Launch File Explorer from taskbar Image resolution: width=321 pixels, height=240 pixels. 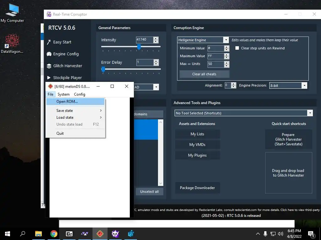coord(38,234)
